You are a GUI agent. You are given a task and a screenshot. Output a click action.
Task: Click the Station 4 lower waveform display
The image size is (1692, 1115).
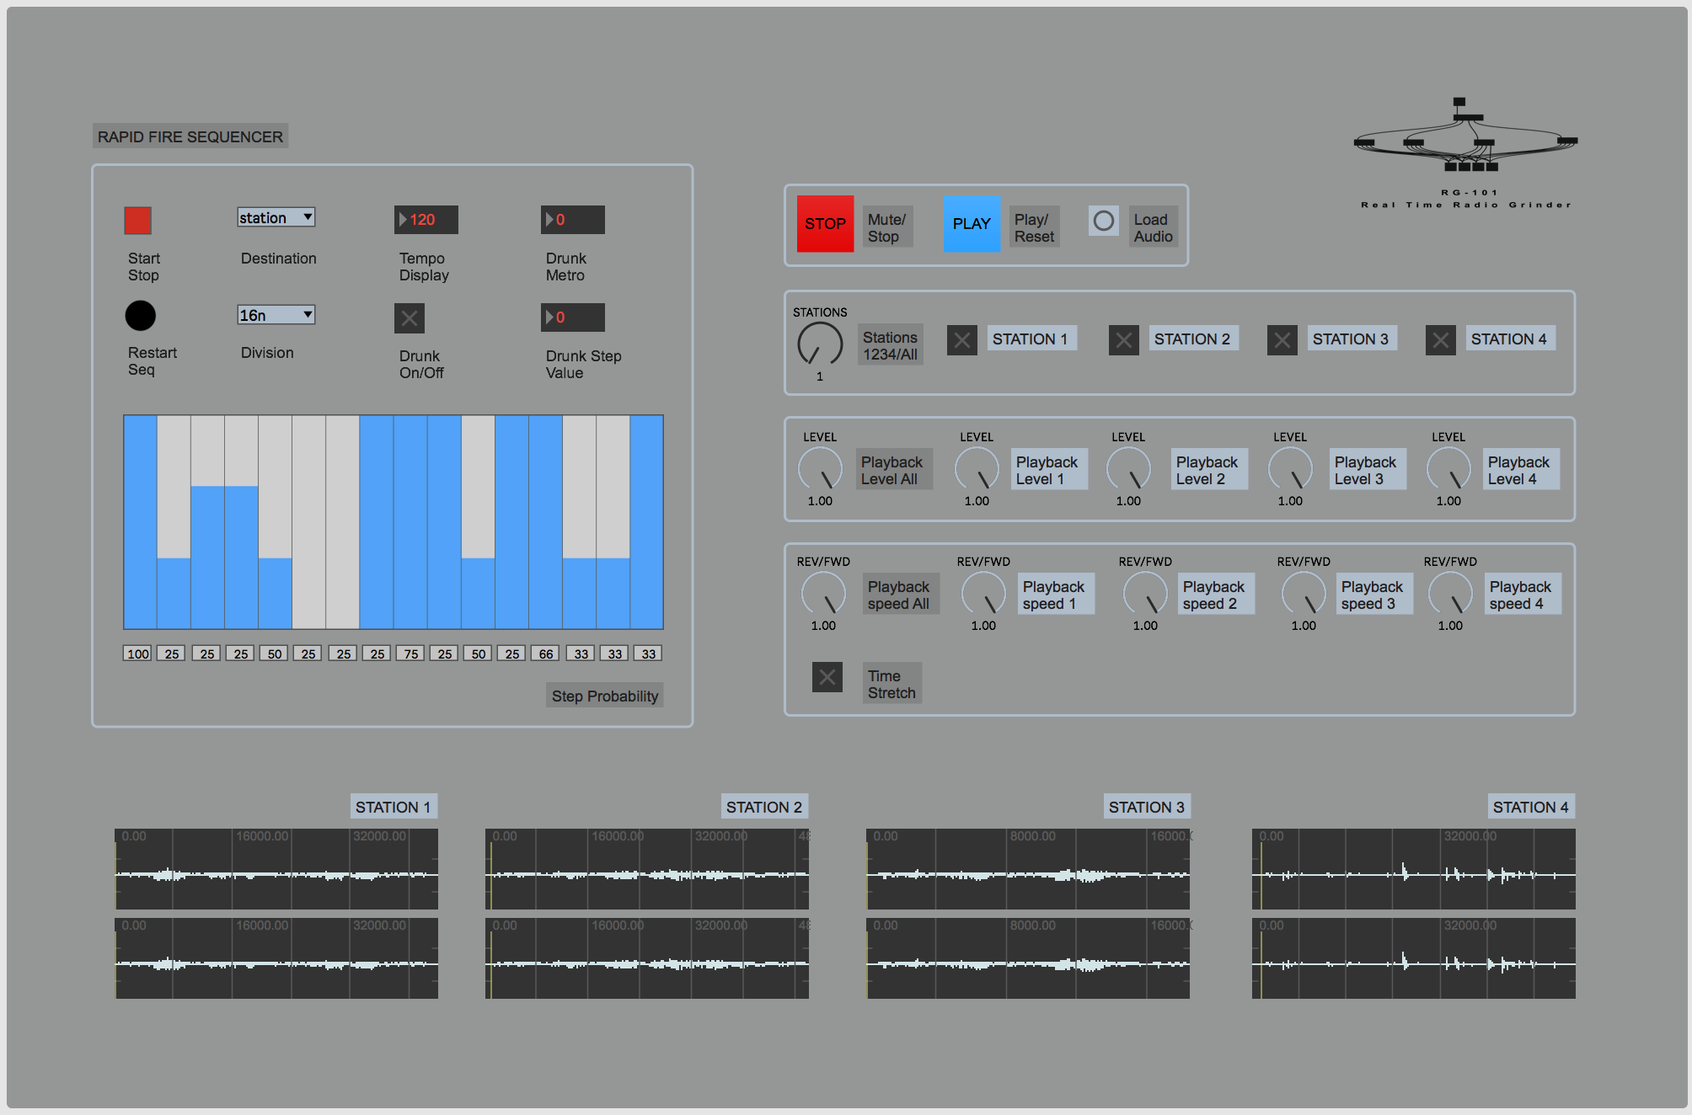(1414, 958)
